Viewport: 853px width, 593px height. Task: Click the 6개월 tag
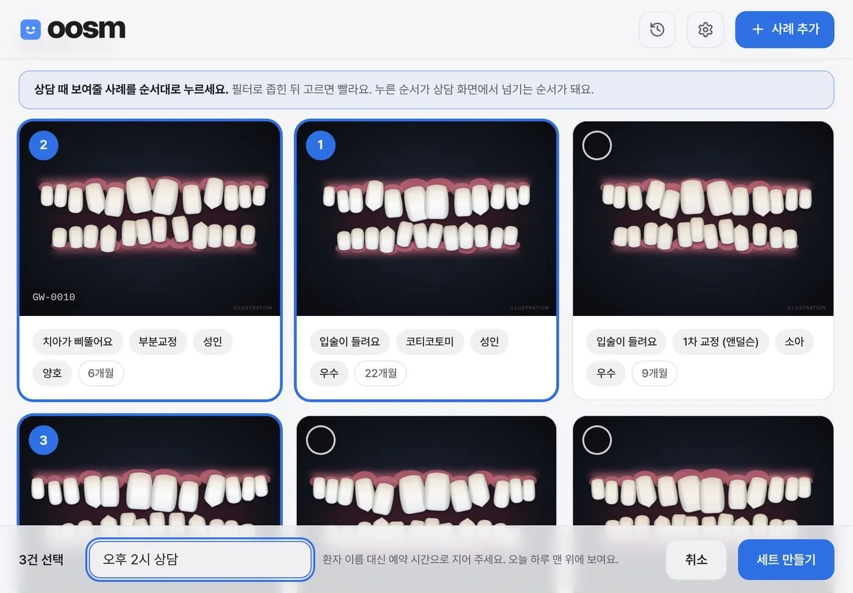101,373
